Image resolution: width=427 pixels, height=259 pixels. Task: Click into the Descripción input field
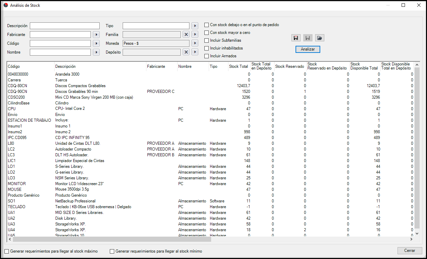(65, 26)
